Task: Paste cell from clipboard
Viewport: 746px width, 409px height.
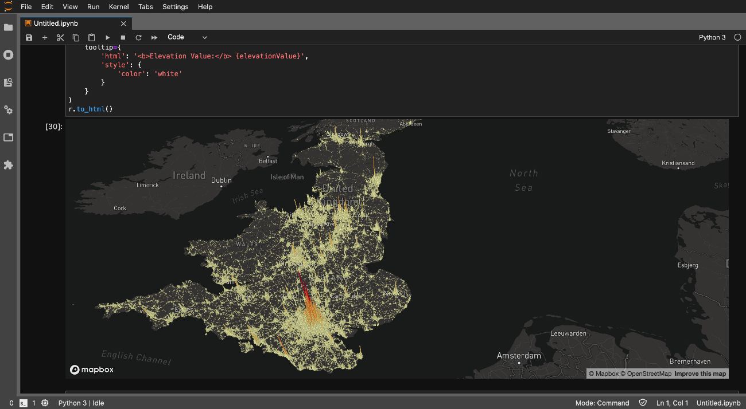Action: (91, 37)
